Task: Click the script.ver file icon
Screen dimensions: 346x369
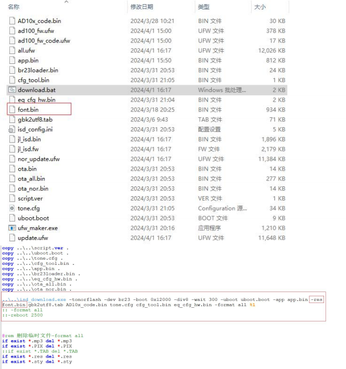Action: click(12, 198)
